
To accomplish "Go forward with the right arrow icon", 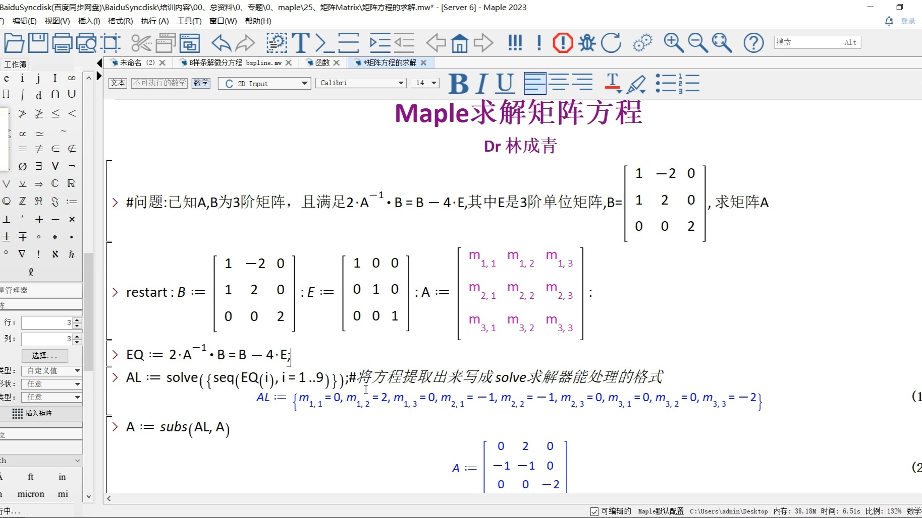I will tap(483, 43).
